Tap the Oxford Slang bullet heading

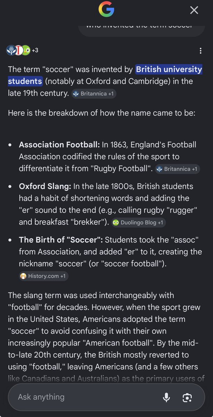click(45, 186)
